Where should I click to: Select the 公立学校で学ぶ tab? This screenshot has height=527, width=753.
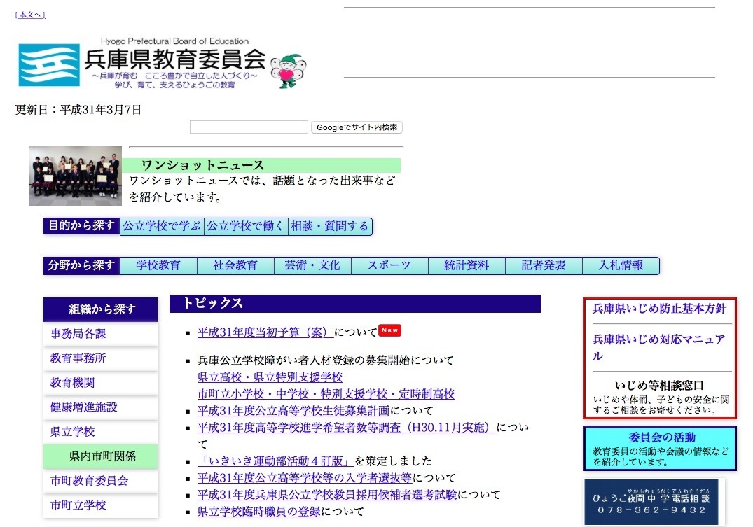[x=162, y=226]
